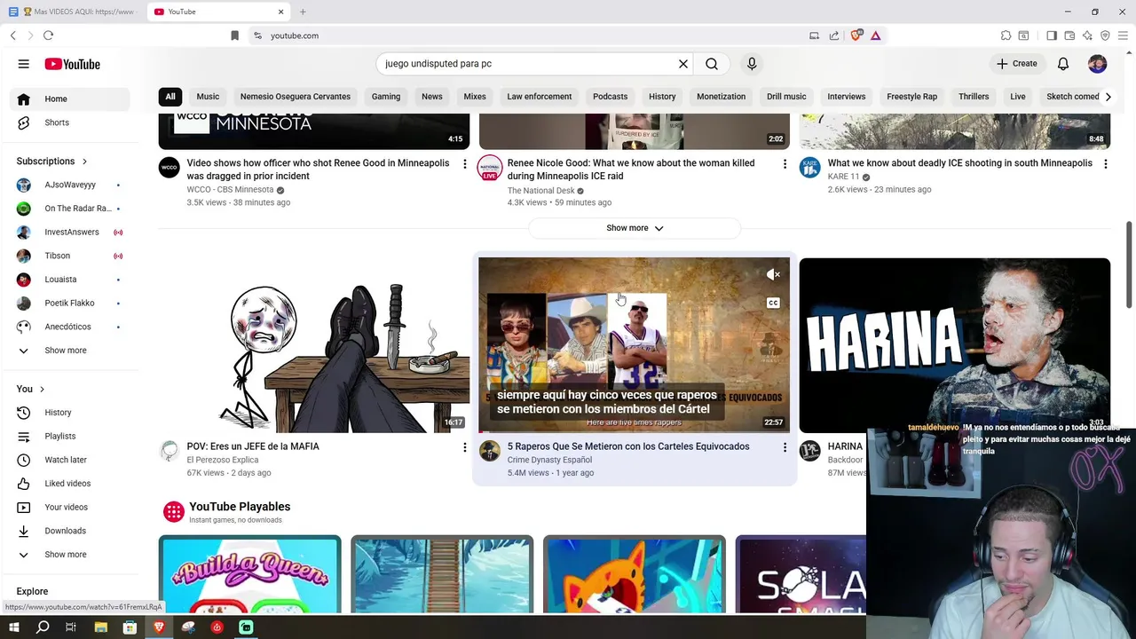Open a new browser tab
This screenshot has height=639, width=1136.
point(303,12)
